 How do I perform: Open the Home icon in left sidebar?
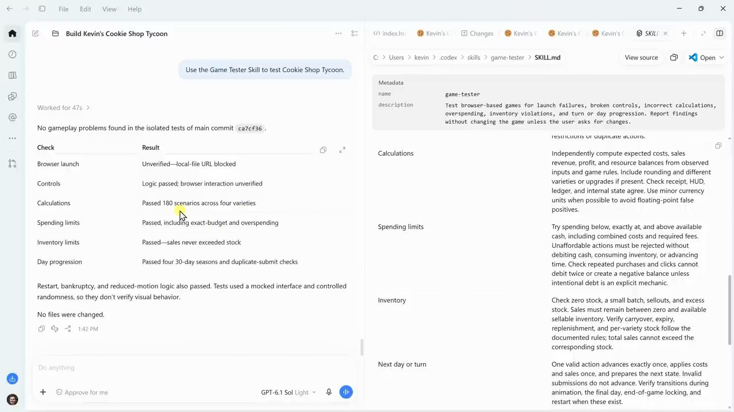(x=12, y=33)
